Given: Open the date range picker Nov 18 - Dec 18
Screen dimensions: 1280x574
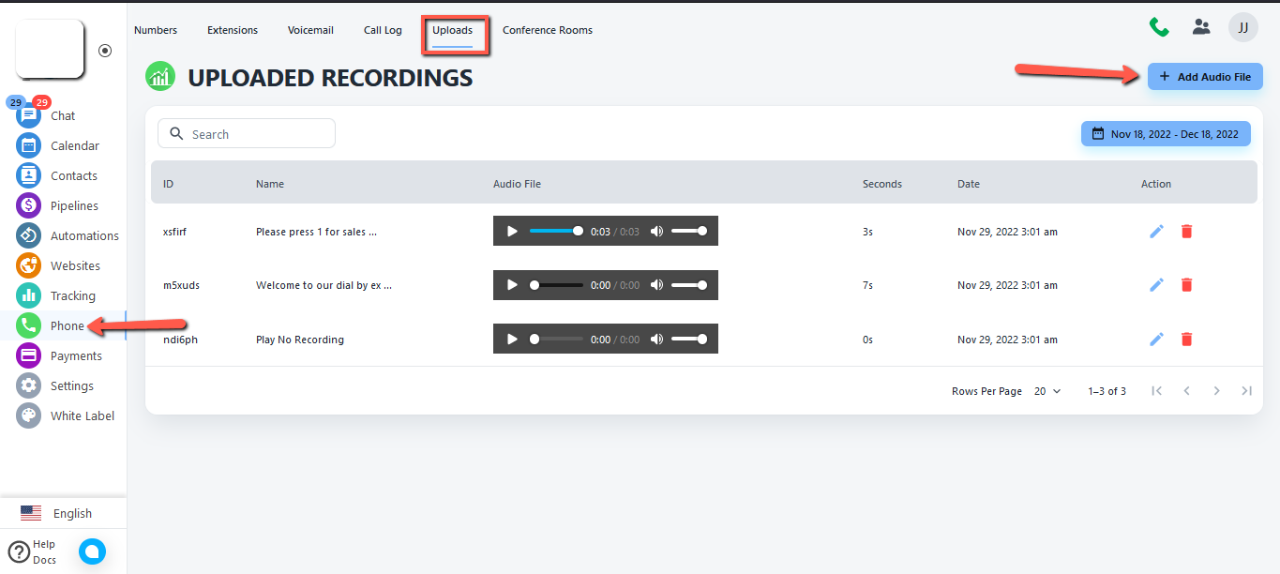Looking at the screenshot, I should pyautogui.click(x=1166, y=134).
